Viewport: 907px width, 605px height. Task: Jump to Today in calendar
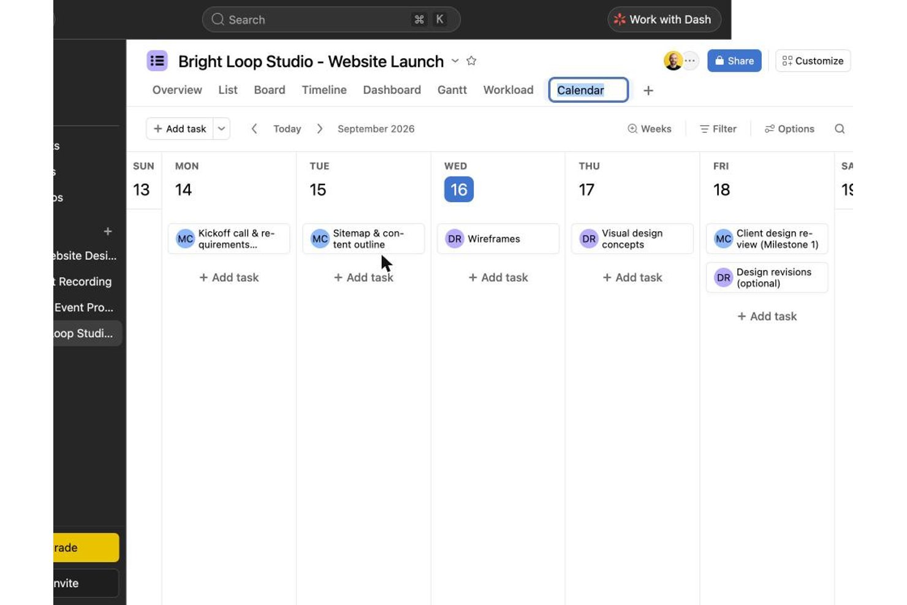(287, 129)
